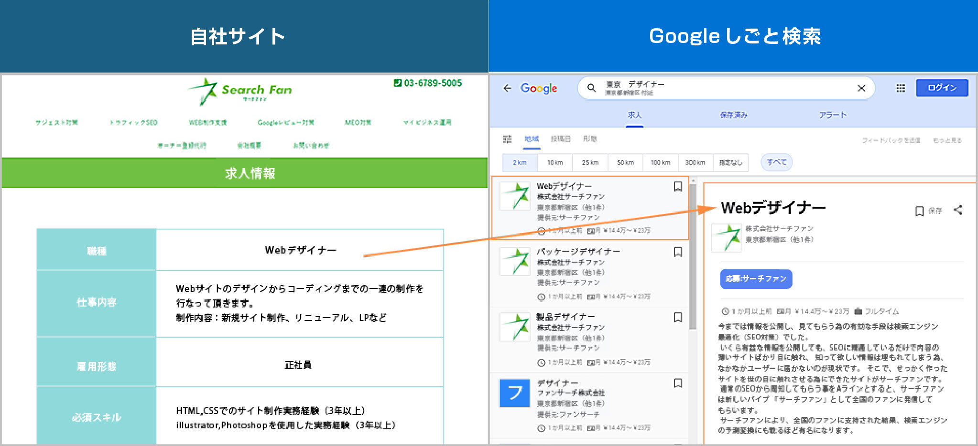Click the Google logo
This screenshot has height=446, width=978.
coord(539,88)
